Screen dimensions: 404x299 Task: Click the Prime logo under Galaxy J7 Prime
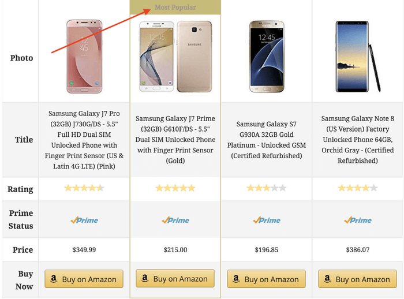click(175, 220)
